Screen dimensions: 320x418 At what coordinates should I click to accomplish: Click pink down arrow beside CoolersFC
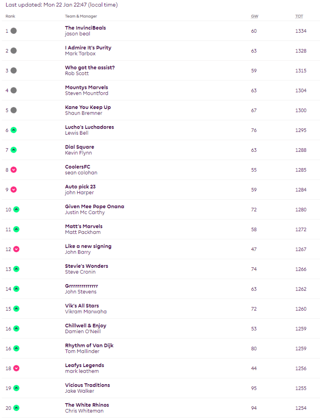tap(13, 170)
